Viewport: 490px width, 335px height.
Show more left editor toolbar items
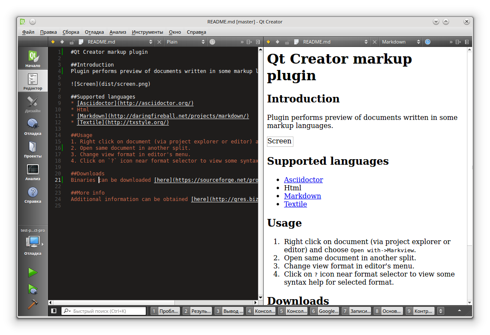(x=242, y=42)
